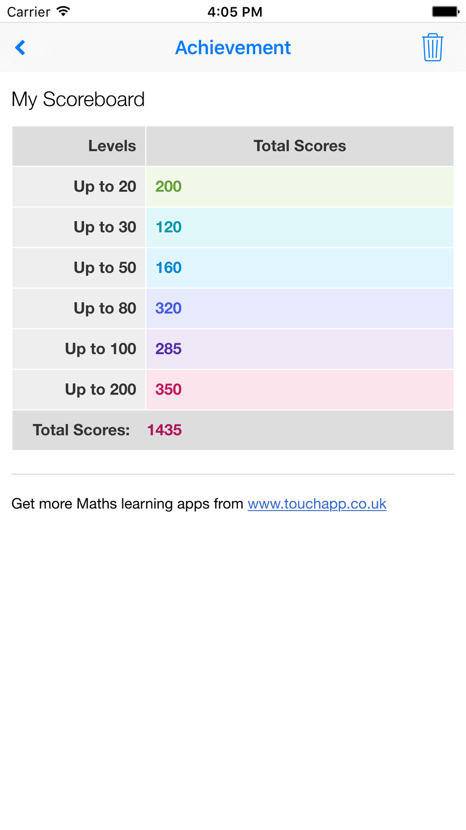The image size is (466, 830).
Task: Tap the back arrow icon
Action: coord(21,48)
